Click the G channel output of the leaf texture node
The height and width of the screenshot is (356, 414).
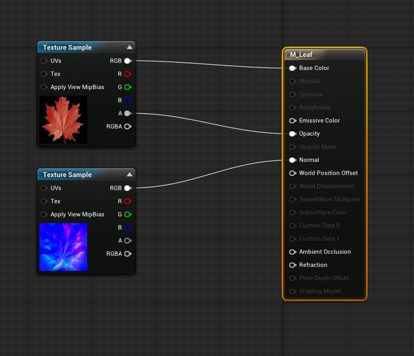pyautogui.click(x=128, y=87)
